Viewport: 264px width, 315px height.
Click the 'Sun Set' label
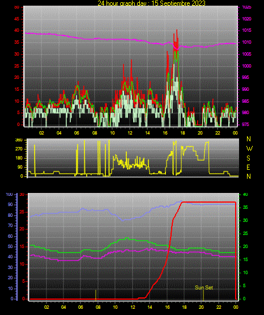(204, 288)
